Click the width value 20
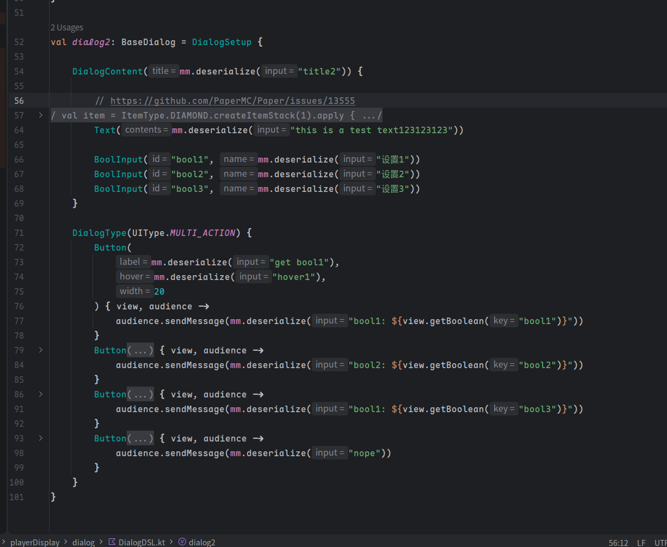This screenshot has height=547, width=667. coord(159,291)
